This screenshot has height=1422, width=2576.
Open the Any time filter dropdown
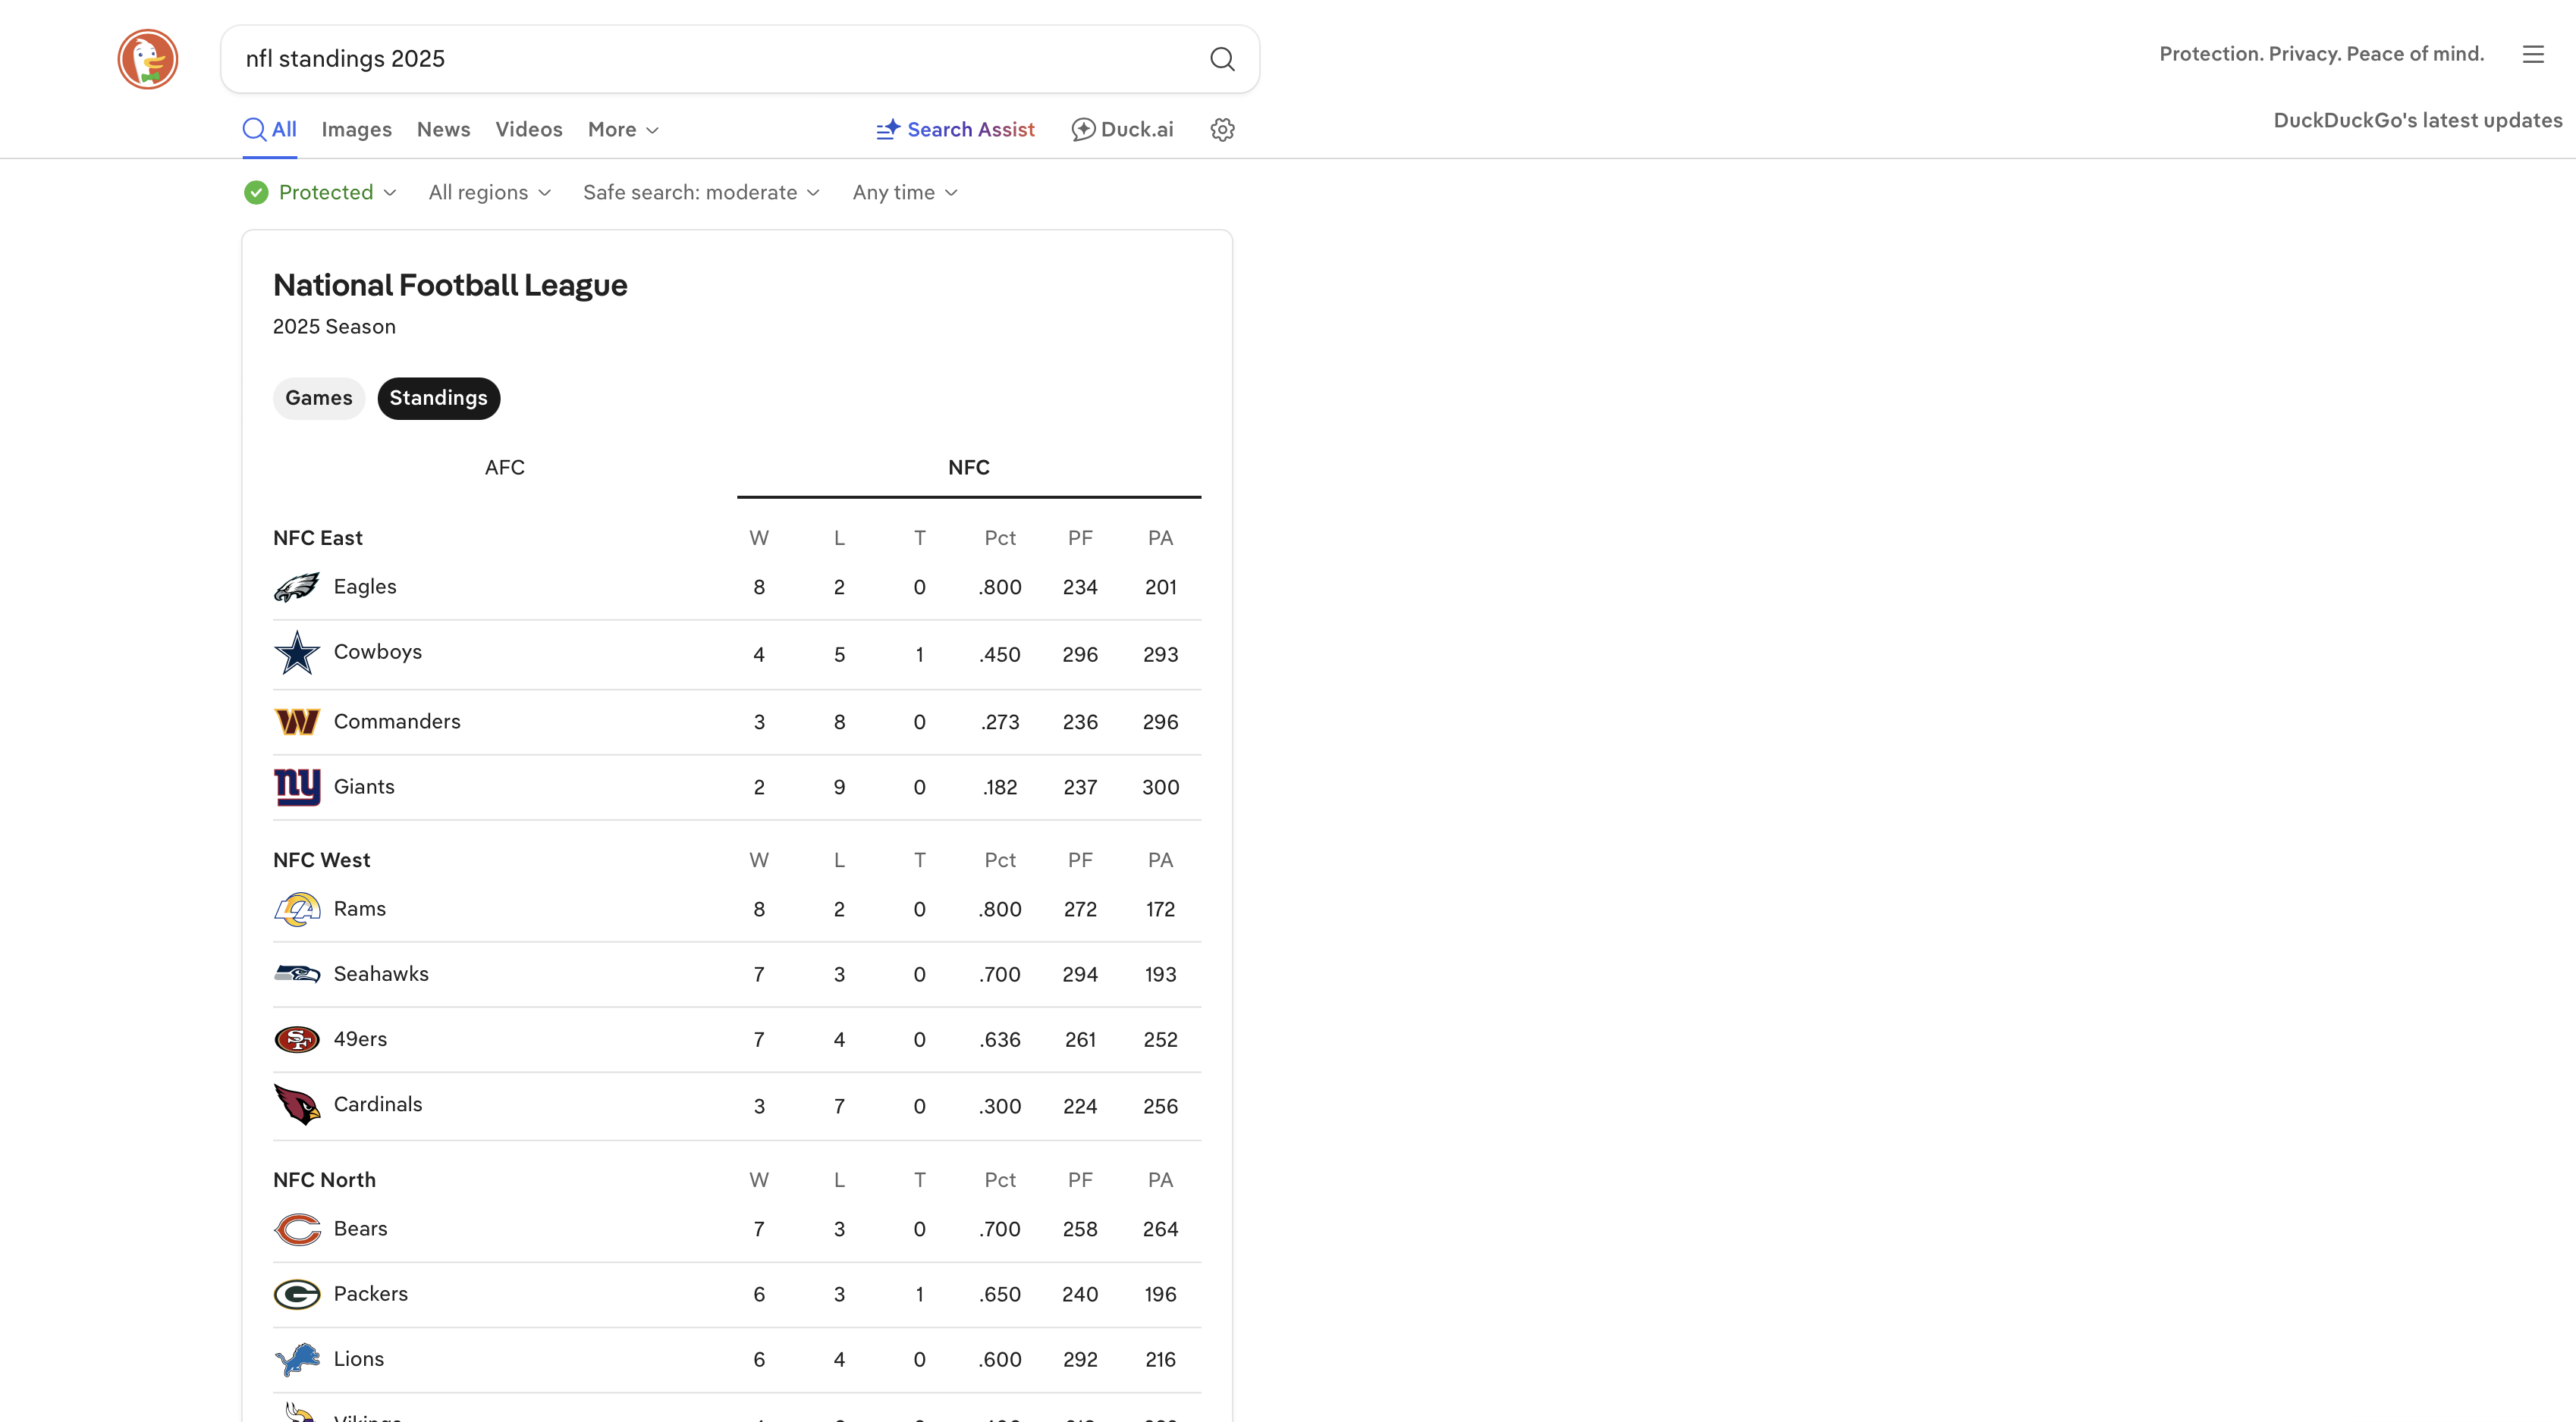903,192
